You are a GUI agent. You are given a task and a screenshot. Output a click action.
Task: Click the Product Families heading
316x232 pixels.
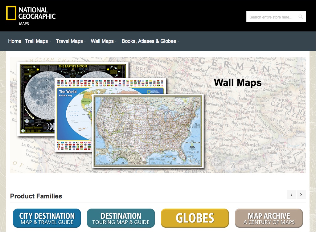click(36, 196)
